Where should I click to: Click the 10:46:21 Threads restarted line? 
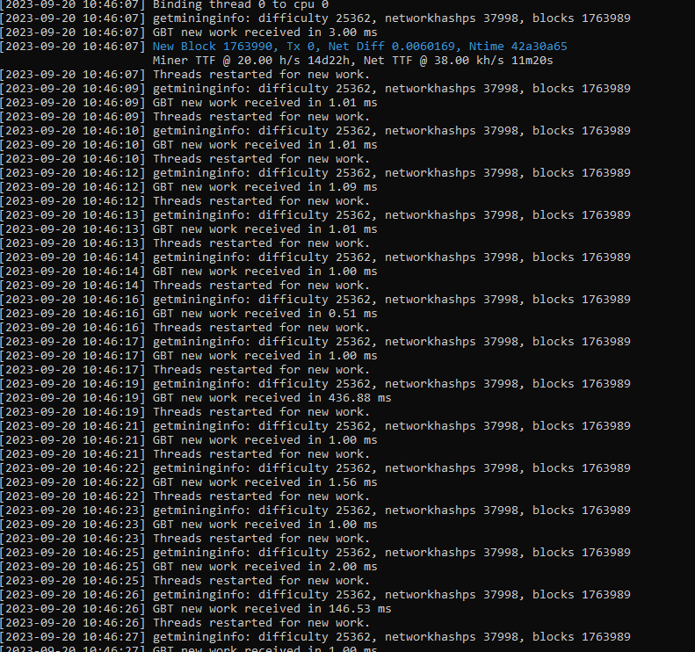point(185,454)
